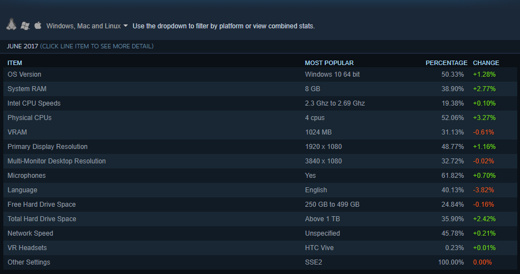
Task: Click the Windows logo icon
Action: pyautogui.click(x=25, y=25)
